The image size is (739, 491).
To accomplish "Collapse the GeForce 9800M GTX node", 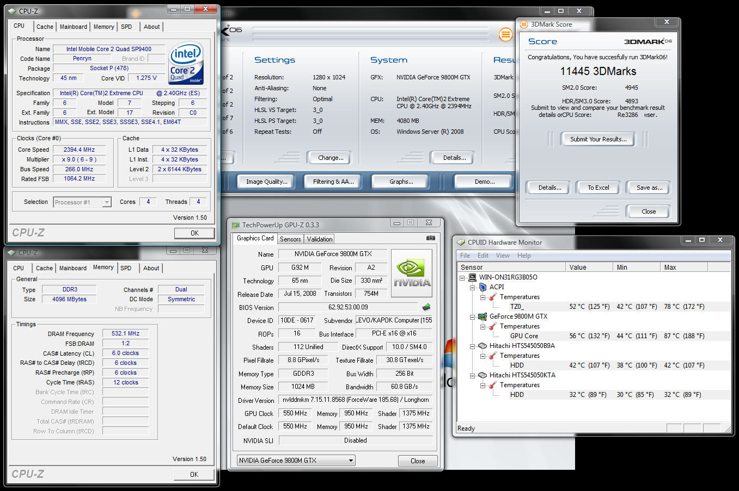I will click(473, 316).
